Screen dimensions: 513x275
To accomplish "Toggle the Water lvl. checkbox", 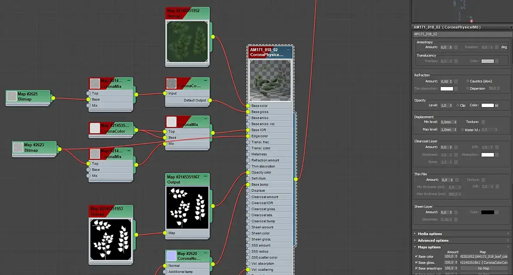I will click(x=462, y=130).
